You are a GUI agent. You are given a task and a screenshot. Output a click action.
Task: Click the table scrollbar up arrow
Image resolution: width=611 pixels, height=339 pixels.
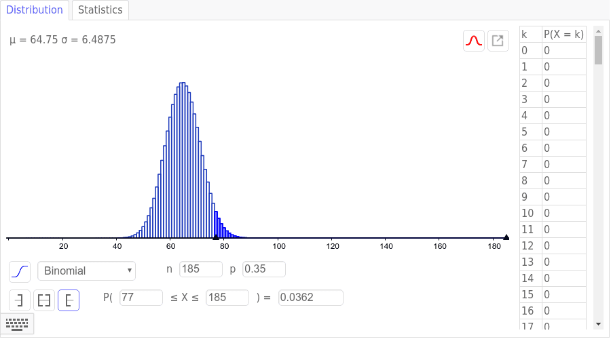pyautogui.click(x=599, y=31)
